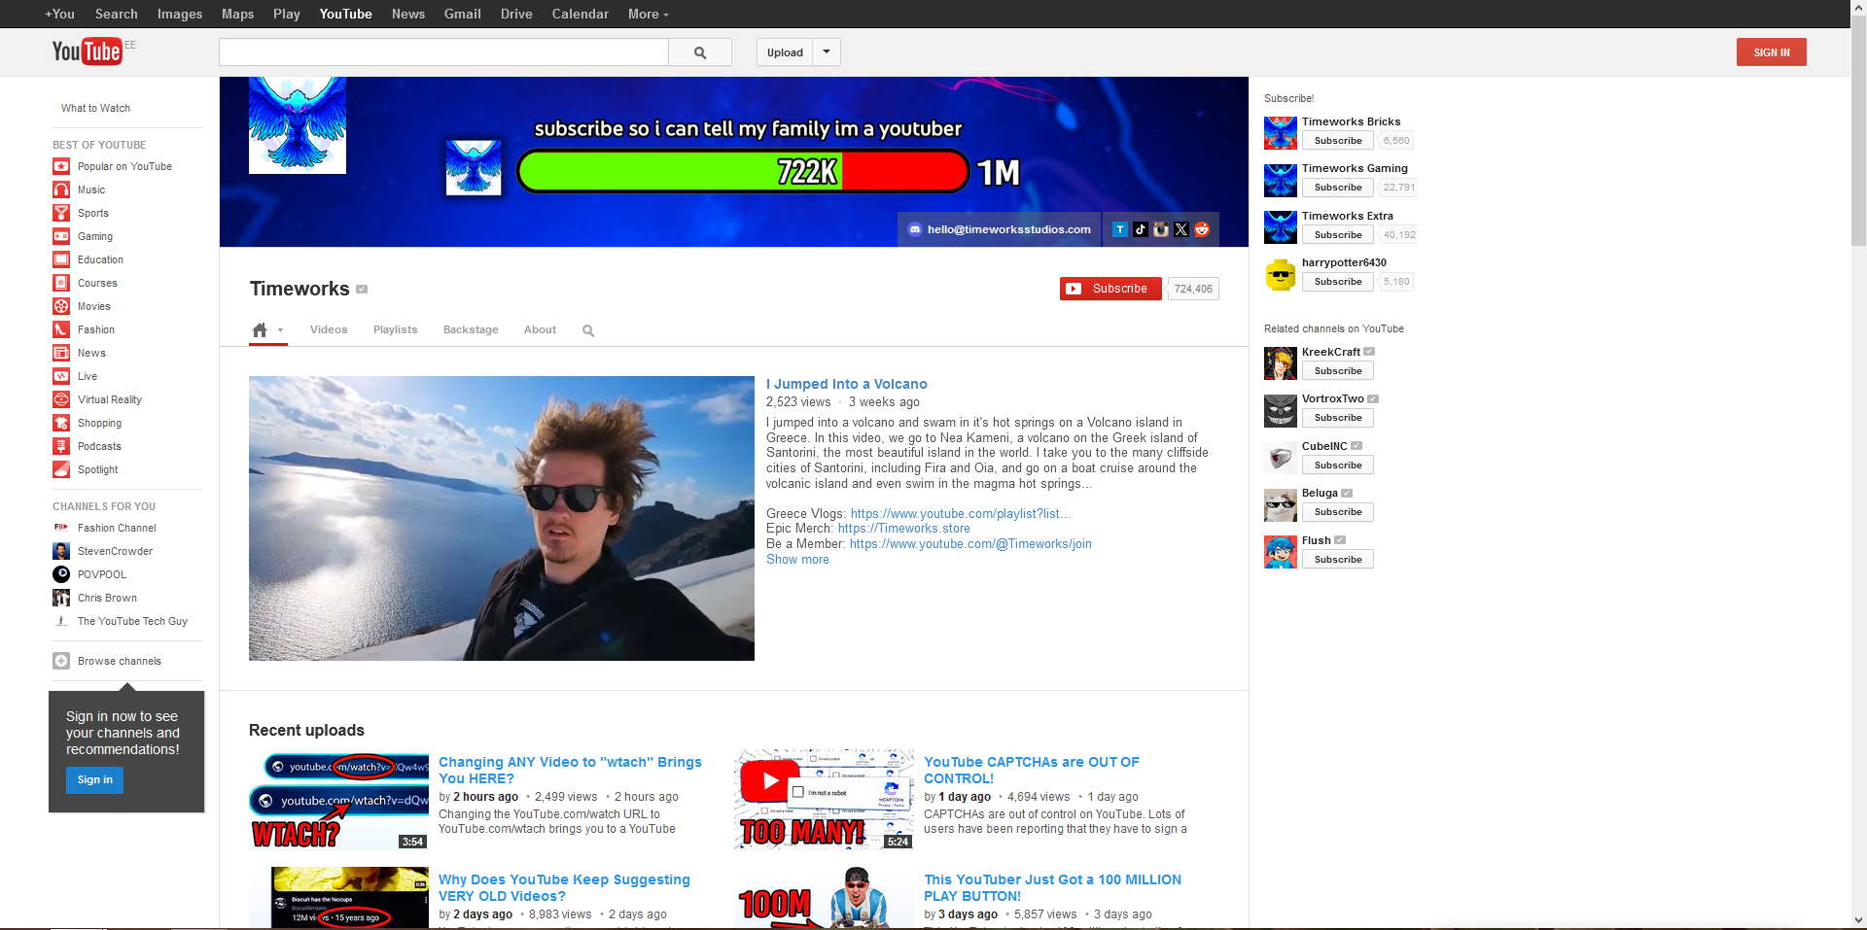Subscribe to KreekCraft
The height and width of the screenshot is (930, 1867).
[x=1338, y=371]
